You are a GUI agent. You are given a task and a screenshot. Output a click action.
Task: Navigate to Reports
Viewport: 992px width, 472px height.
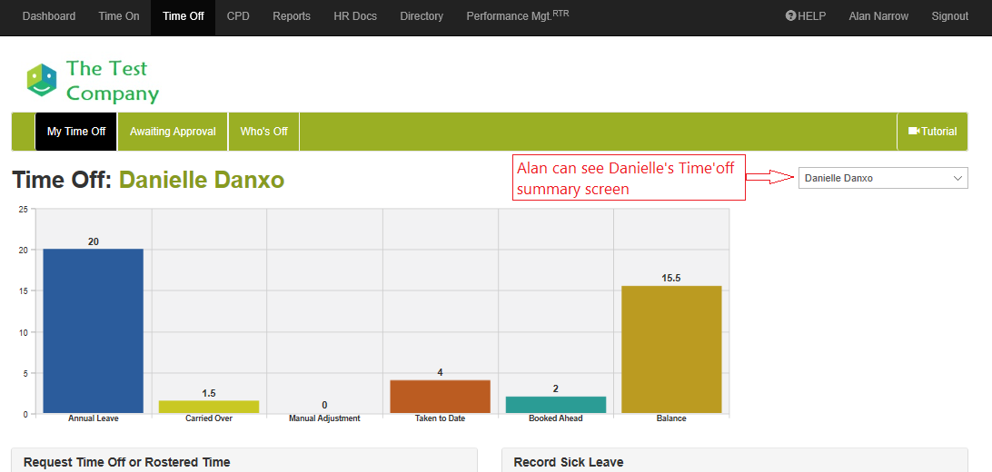point(292,16)
